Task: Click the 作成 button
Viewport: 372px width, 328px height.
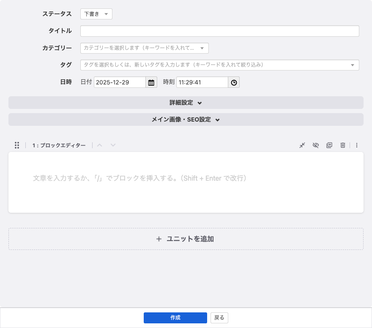Action: coord(175,317)
